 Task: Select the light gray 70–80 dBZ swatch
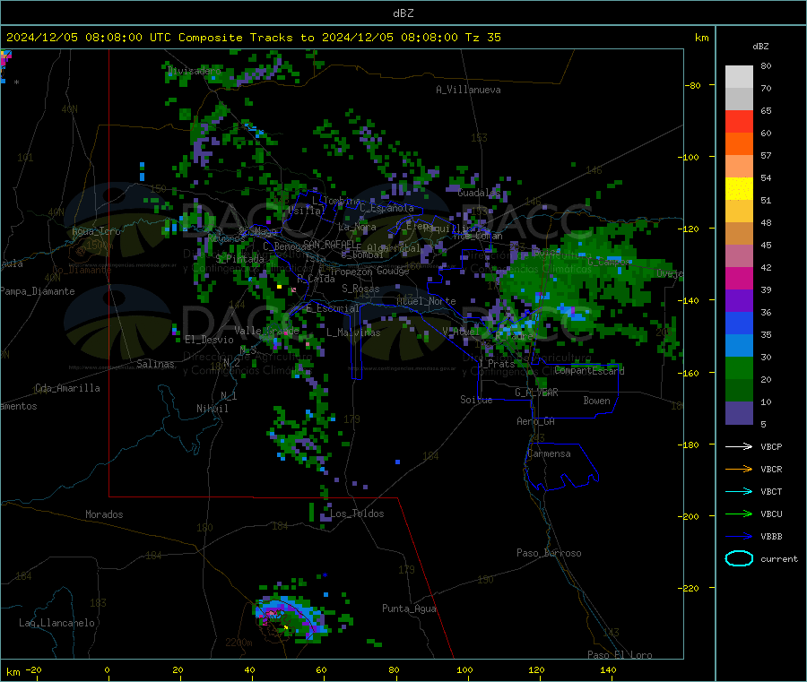(x=739, y=77)
